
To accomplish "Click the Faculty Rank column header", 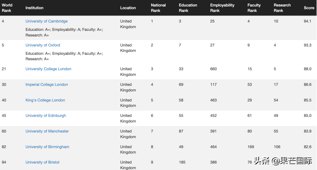I will [x=254, y=8].
